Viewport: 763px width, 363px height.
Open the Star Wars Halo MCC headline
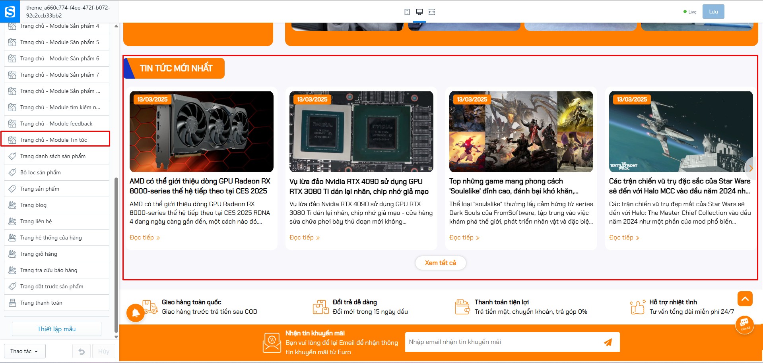pos(680,186)
